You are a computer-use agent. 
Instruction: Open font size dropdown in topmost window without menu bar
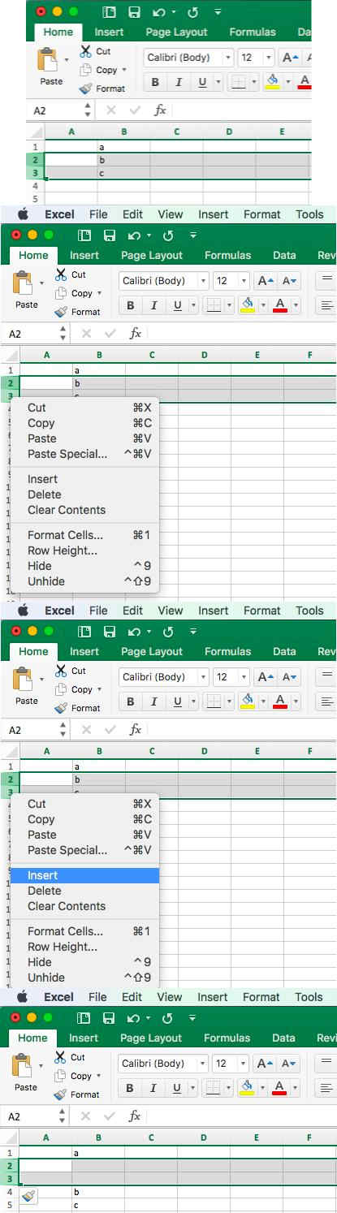269,58
